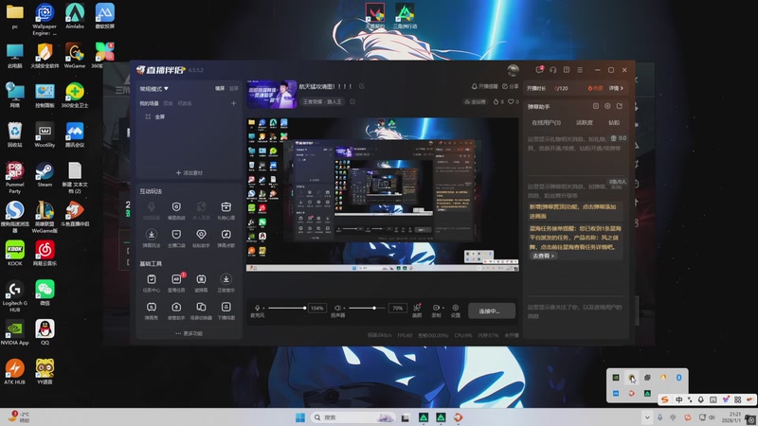Screen dimensions: 758x426
Task: Add a new scene with the plus icon
Action: (233, 103)
